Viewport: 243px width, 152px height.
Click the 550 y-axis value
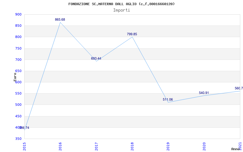(x=18, y=94)
